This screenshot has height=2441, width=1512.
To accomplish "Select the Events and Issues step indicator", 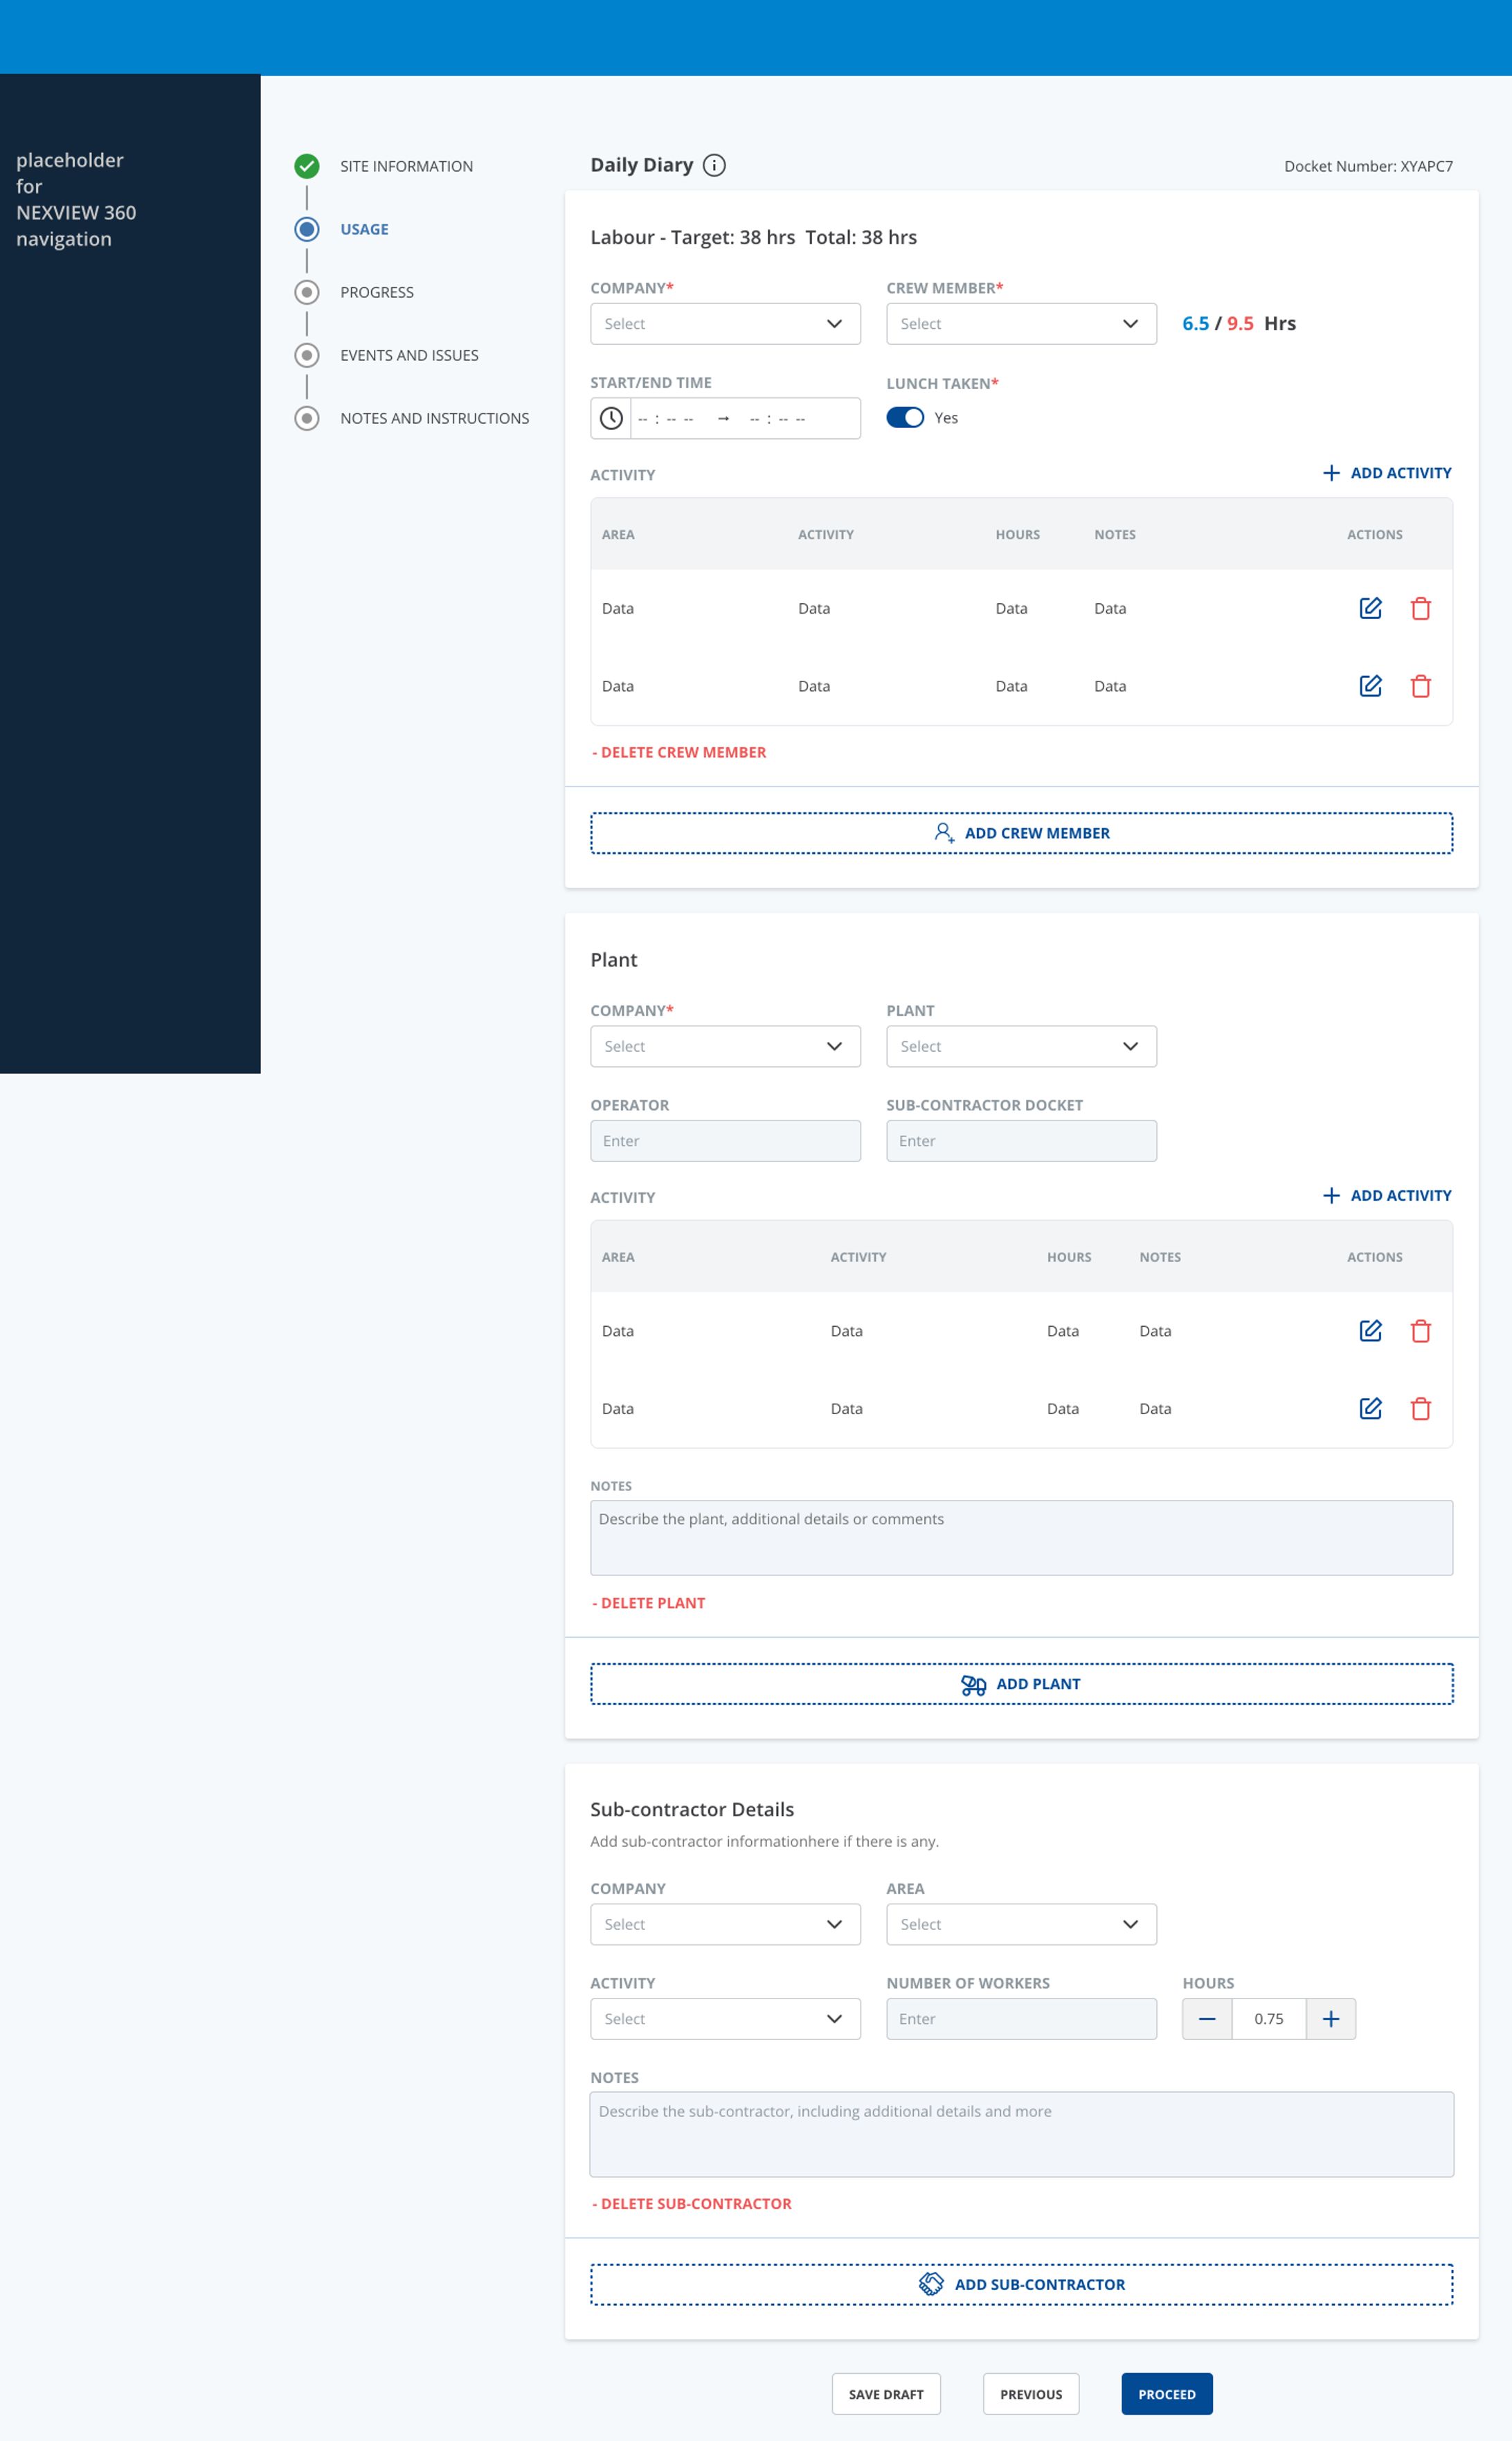I will (307, 355).
